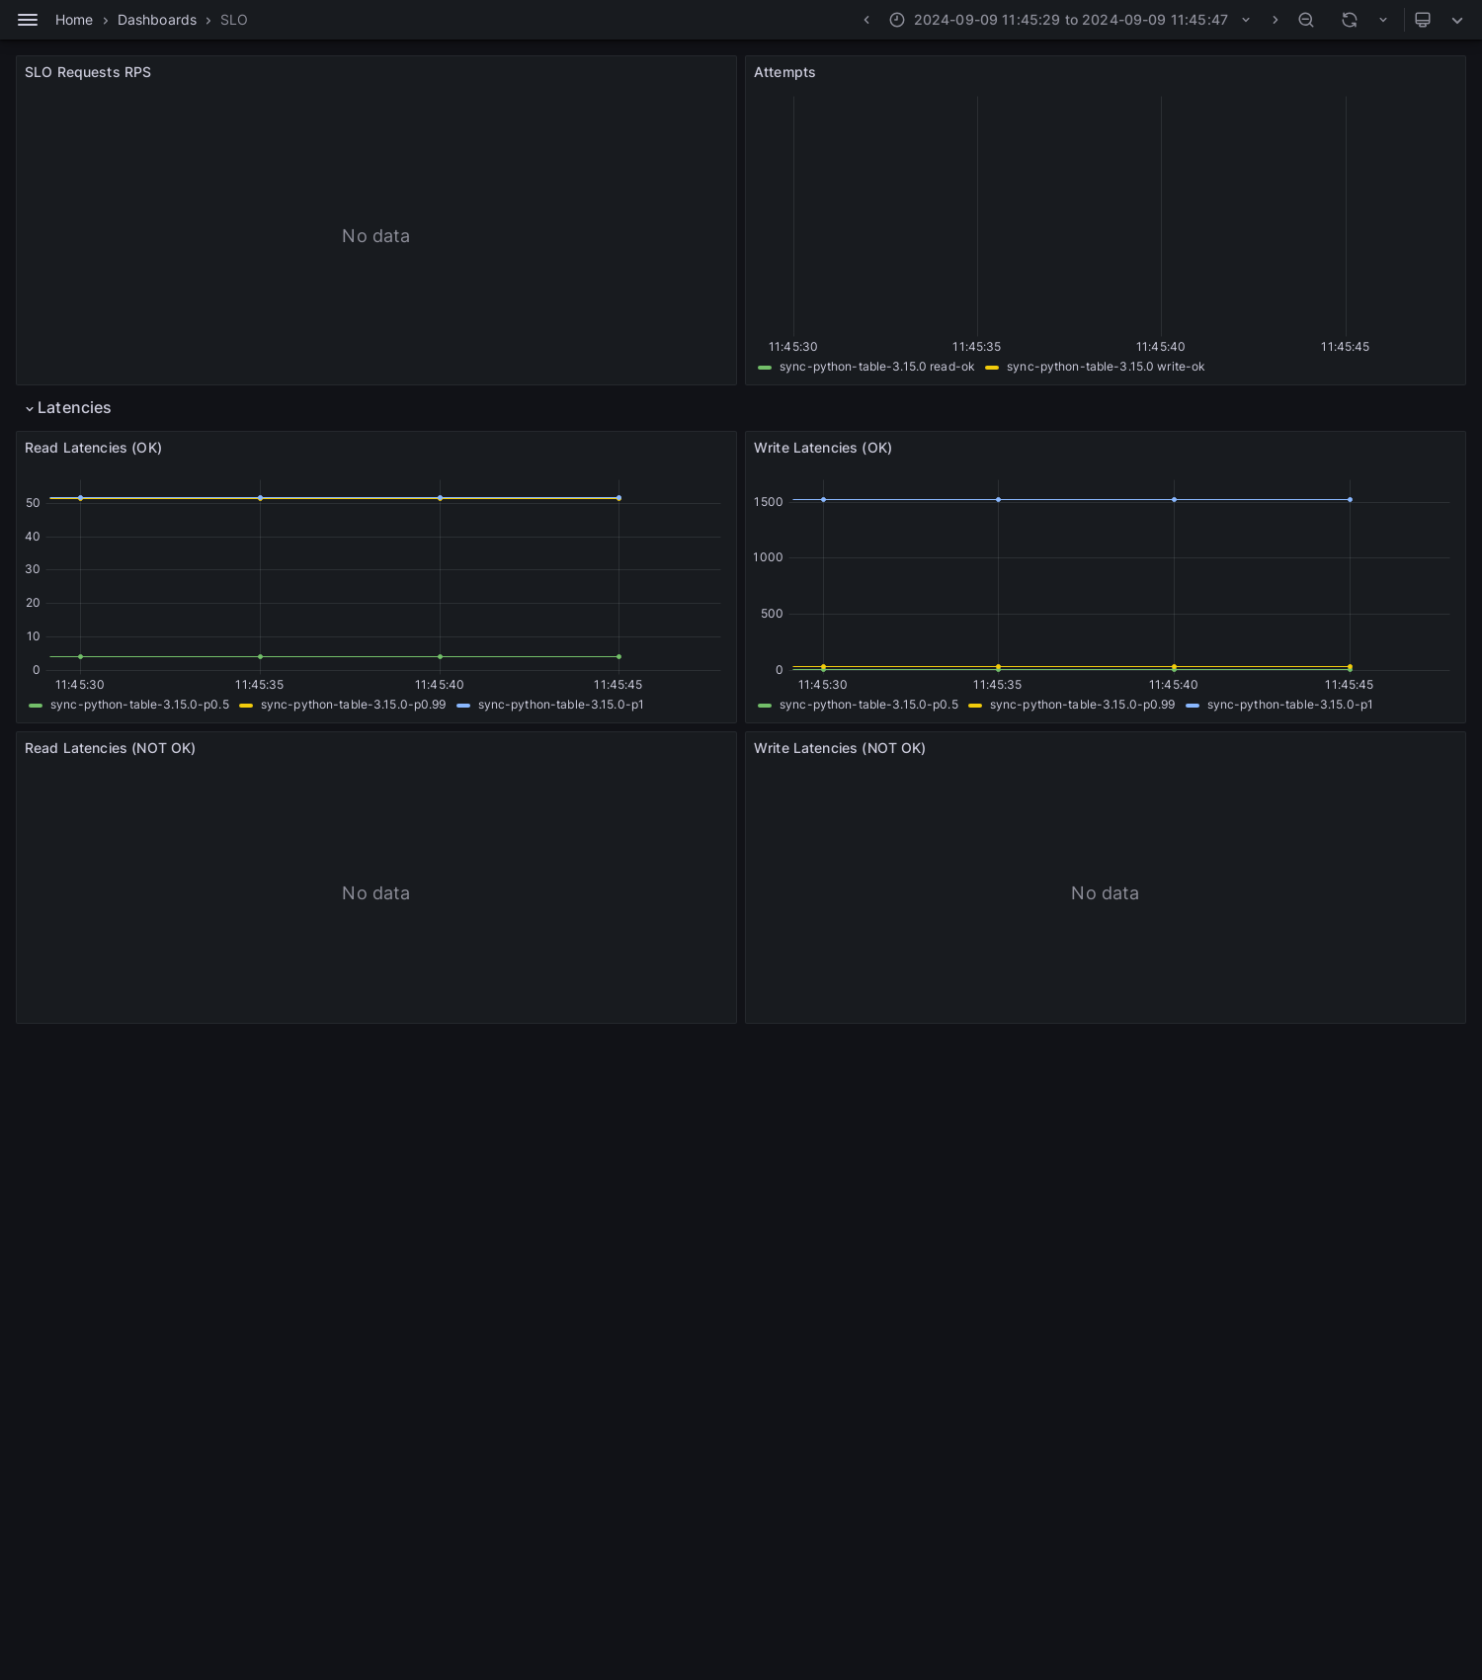Screen dimensions: 1482x1680
Task: Open Write Latencies (NOT OK) panel title
Action: coord(840,748)
